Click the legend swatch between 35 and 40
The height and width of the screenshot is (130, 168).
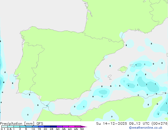pyautogui.click(x=65, y=127)
